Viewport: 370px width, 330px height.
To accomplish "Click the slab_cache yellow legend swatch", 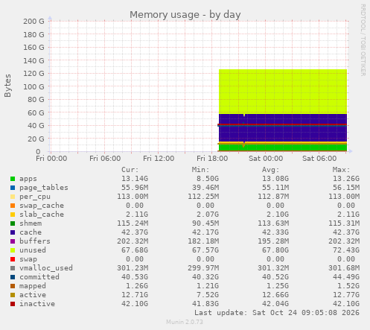I will (x=13, y=215).
